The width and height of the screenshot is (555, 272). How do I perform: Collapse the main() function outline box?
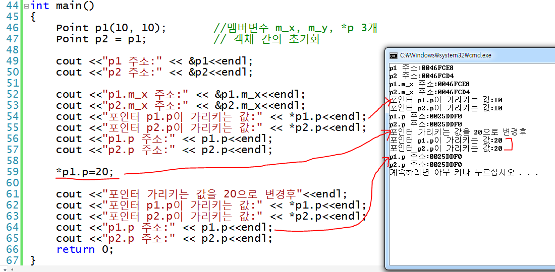tap(26, 6)
